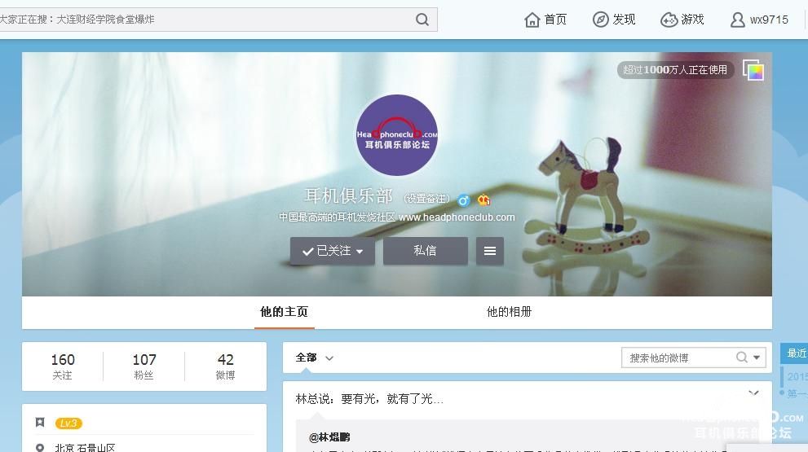Click the location pin icon beside 北京
808x452 pixels.
(x=40, y=448)
